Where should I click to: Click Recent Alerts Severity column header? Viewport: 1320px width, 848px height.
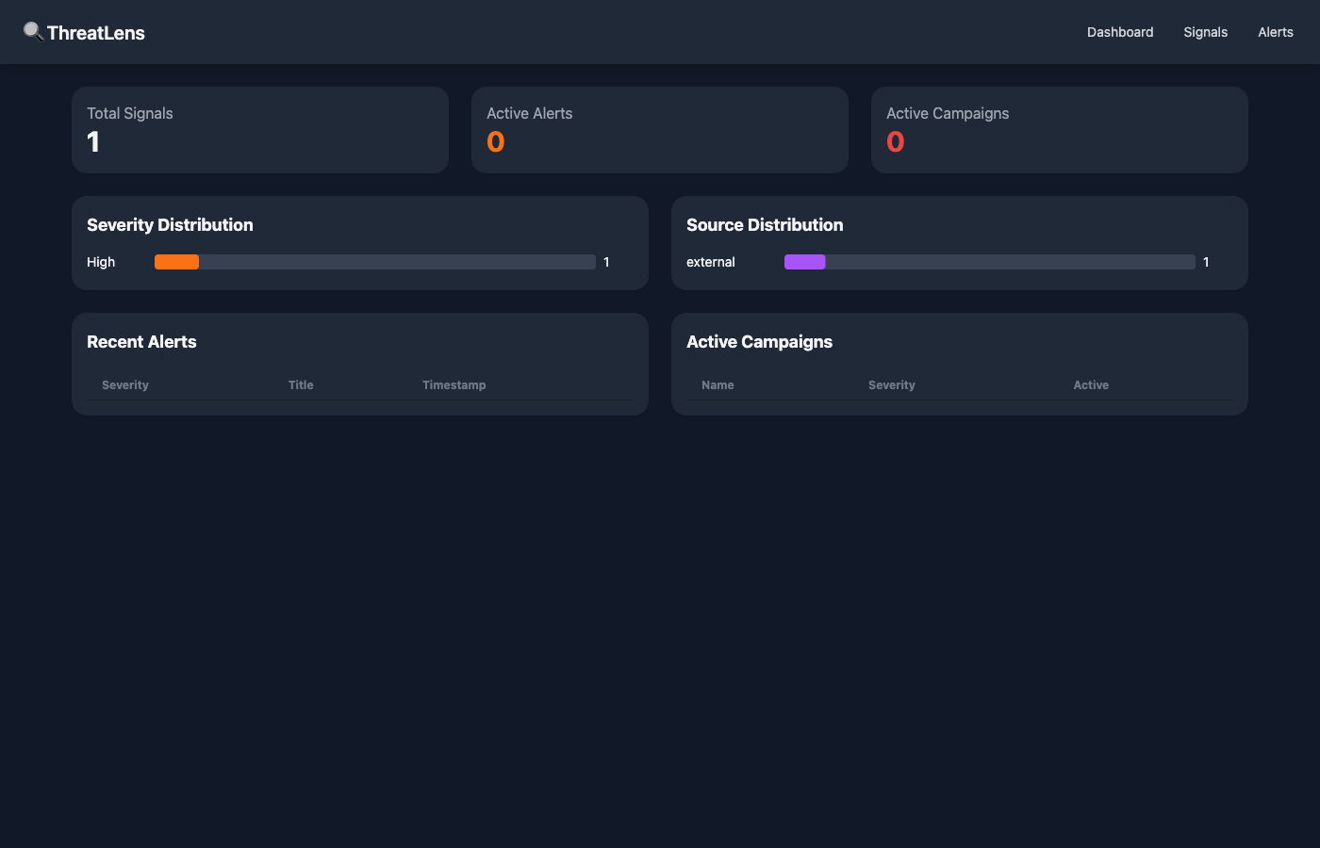(125, 385)
